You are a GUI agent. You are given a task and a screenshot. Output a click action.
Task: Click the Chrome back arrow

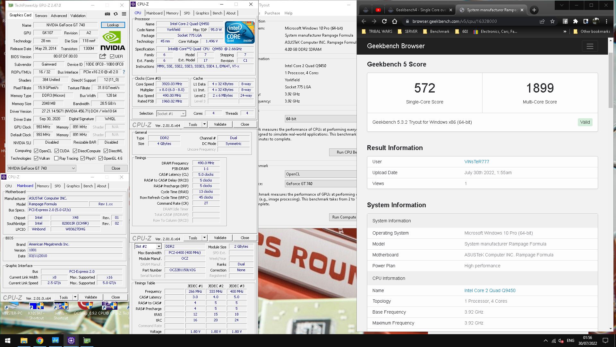tap(364, 21)
